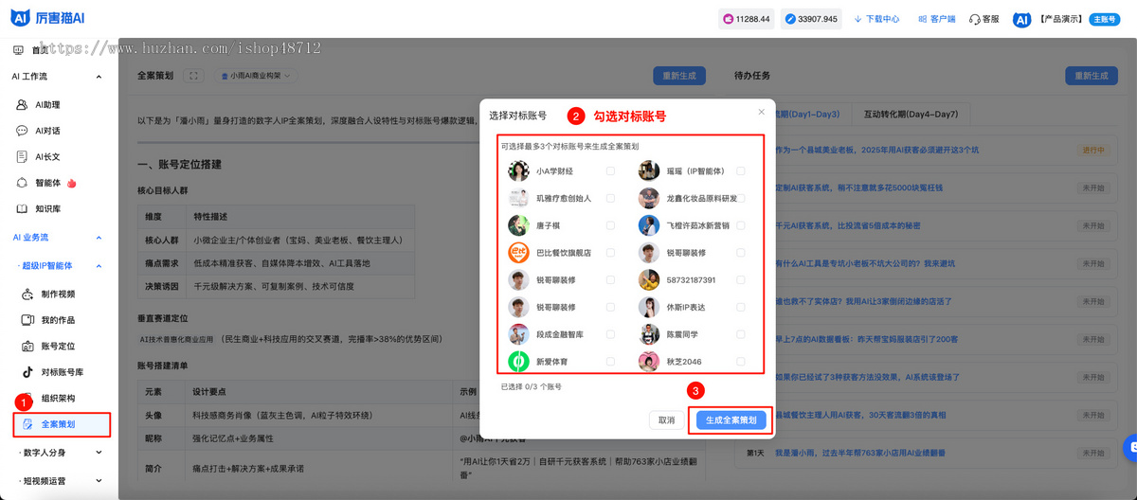Click the pink 11288.44 balance pill
The image size is (1137, 500).
tap(747, 19)
